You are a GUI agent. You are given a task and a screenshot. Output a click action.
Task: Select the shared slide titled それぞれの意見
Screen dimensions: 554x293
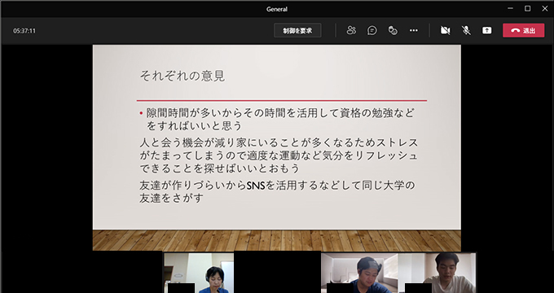pyautogui.click(x=277, y=147)
